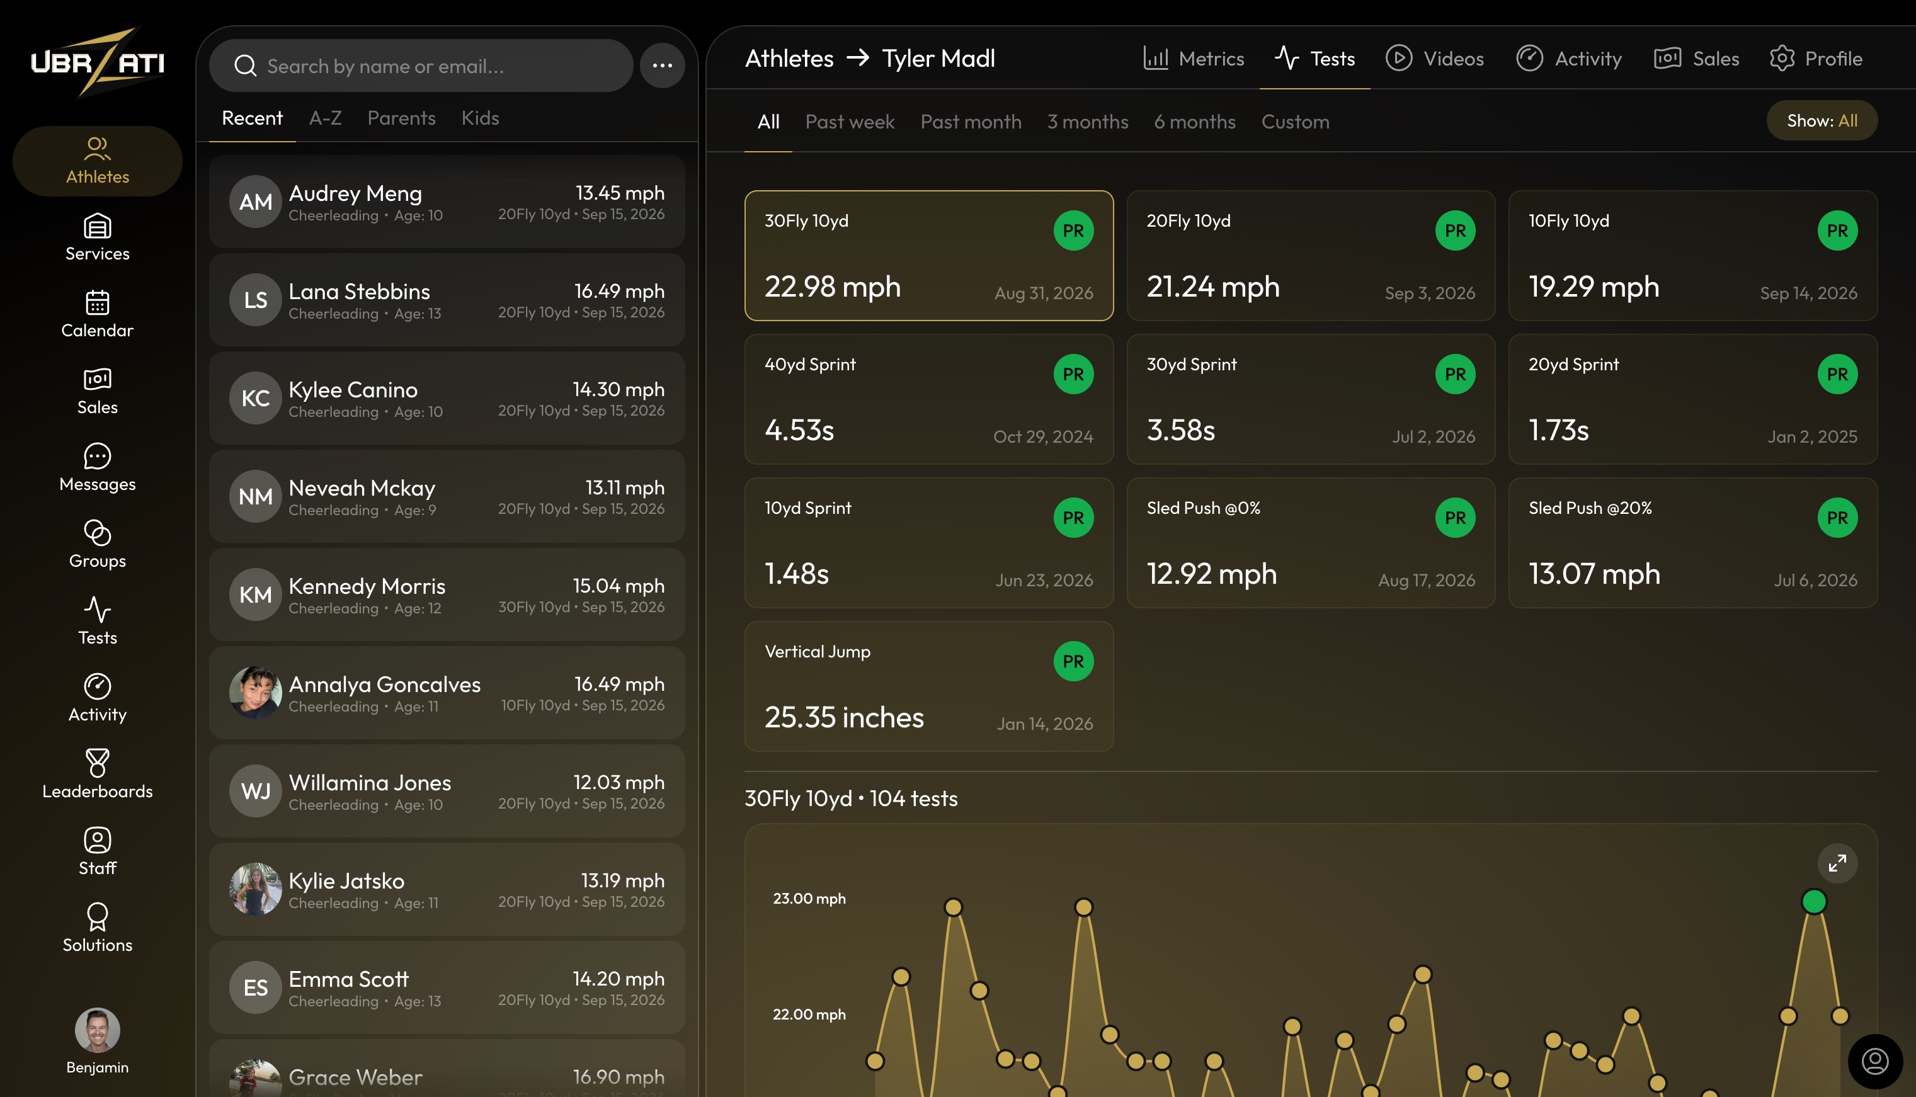
Task: Open Neveah Mckay in athlete list
Action: click(x=447, y=496)
